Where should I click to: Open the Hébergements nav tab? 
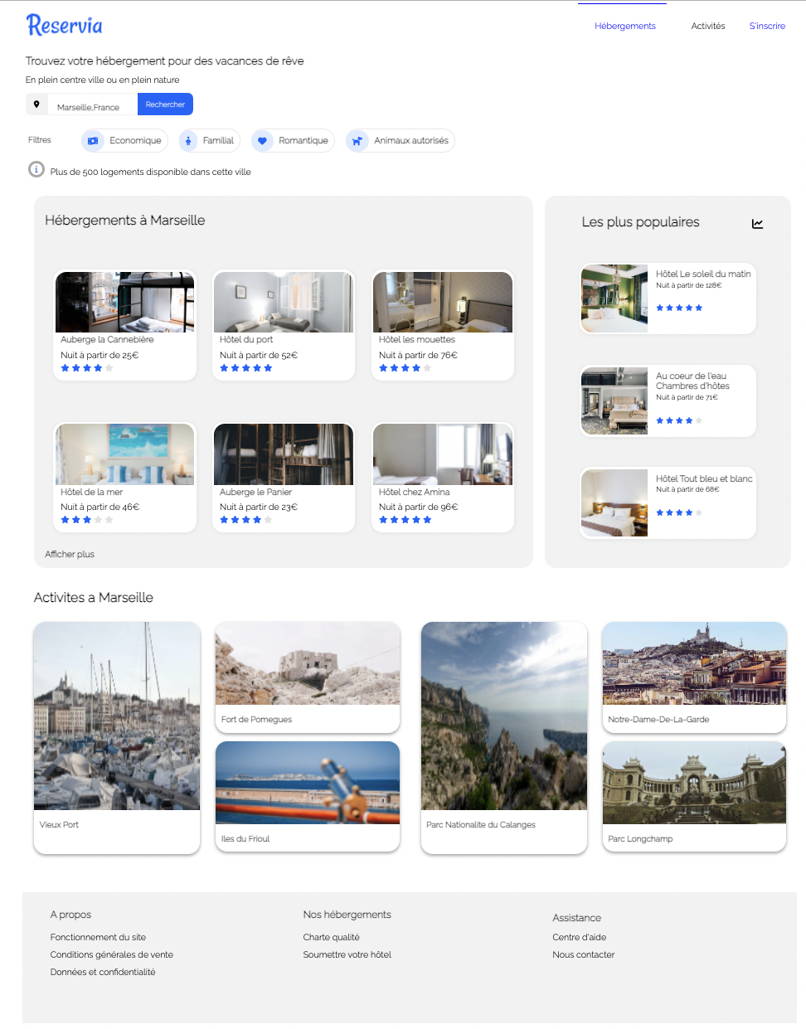(x=625, y=26)
